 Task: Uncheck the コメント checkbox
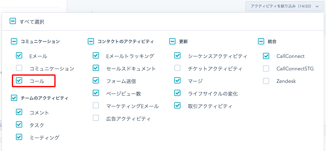(19, 112)
